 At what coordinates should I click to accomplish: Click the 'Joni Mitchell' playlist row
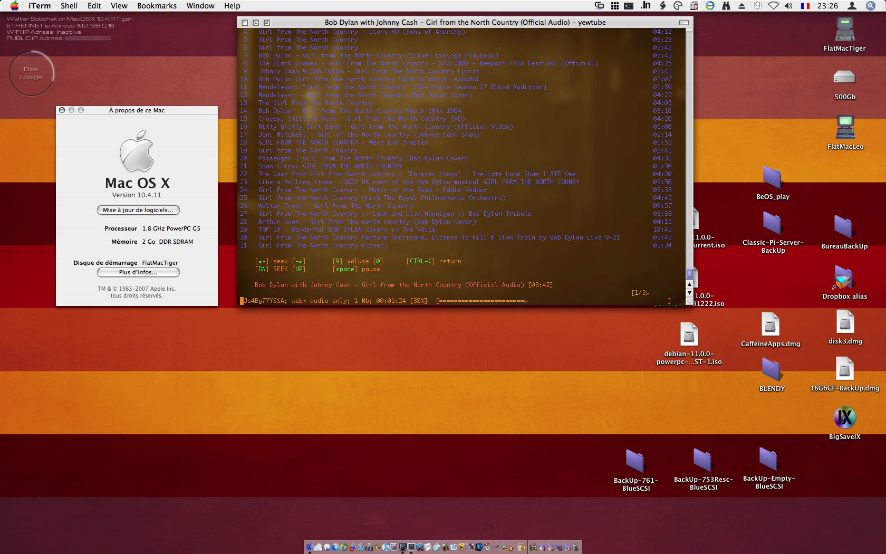pyautogui.click(x=457, y=135)
